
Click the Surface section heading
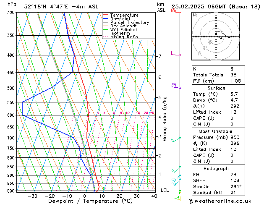(216, 88)
